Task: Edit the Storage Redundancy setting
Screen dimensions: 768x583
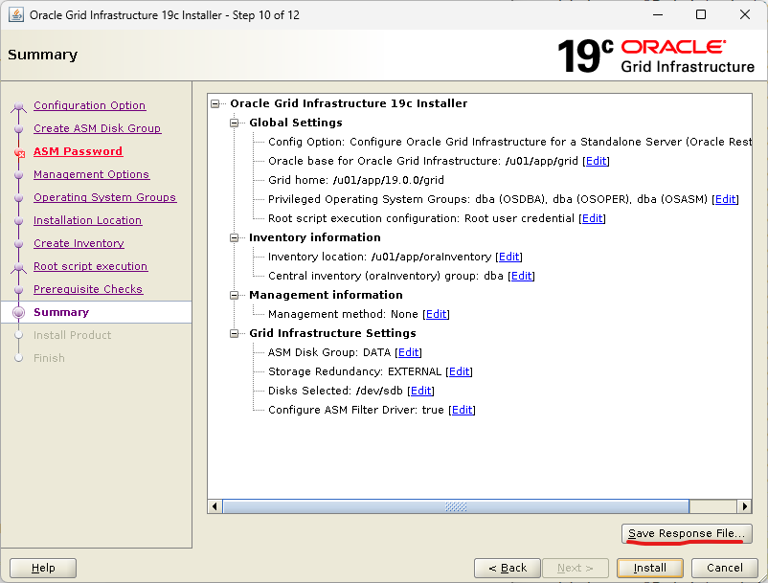Action: point(459,371)
